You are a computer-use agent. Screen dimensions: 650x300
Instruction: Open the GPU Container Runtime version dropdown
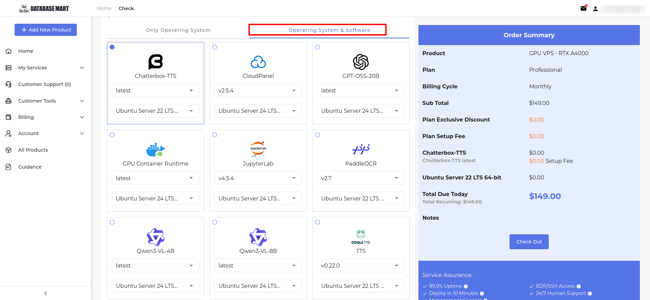(x=155, y=178)
